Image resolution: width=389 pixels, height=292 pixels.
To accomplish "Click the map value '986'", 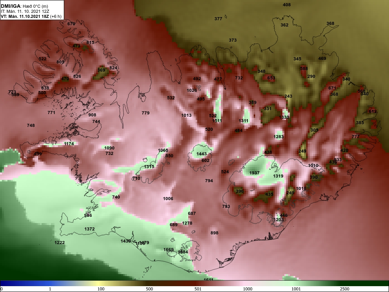I will (88, 216).
